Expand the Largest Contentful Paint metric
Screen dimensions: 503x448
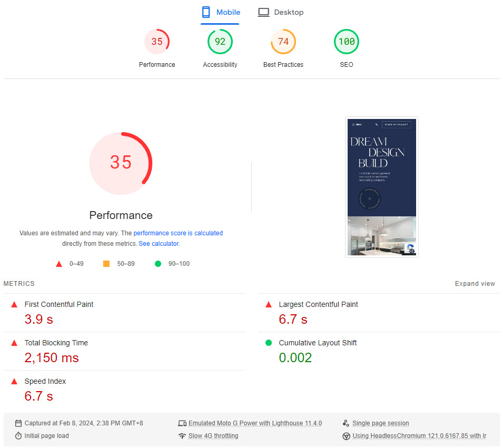coord(318,304)
